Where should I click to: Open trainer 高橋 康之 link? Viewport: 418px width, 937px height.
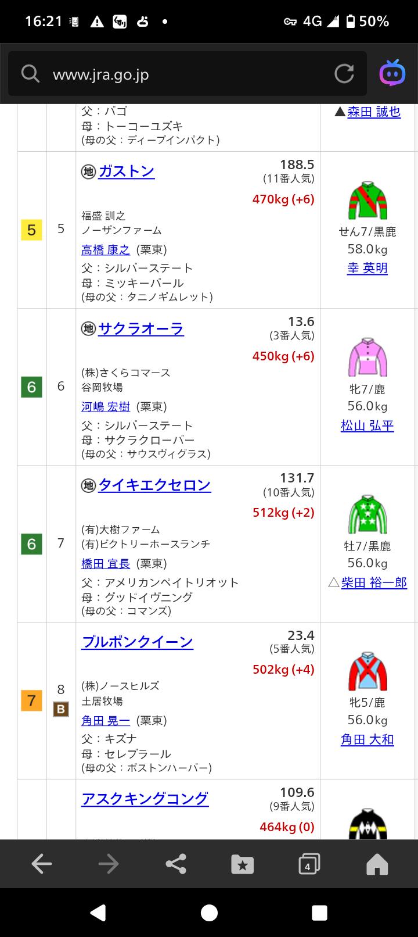click(106, 250)
